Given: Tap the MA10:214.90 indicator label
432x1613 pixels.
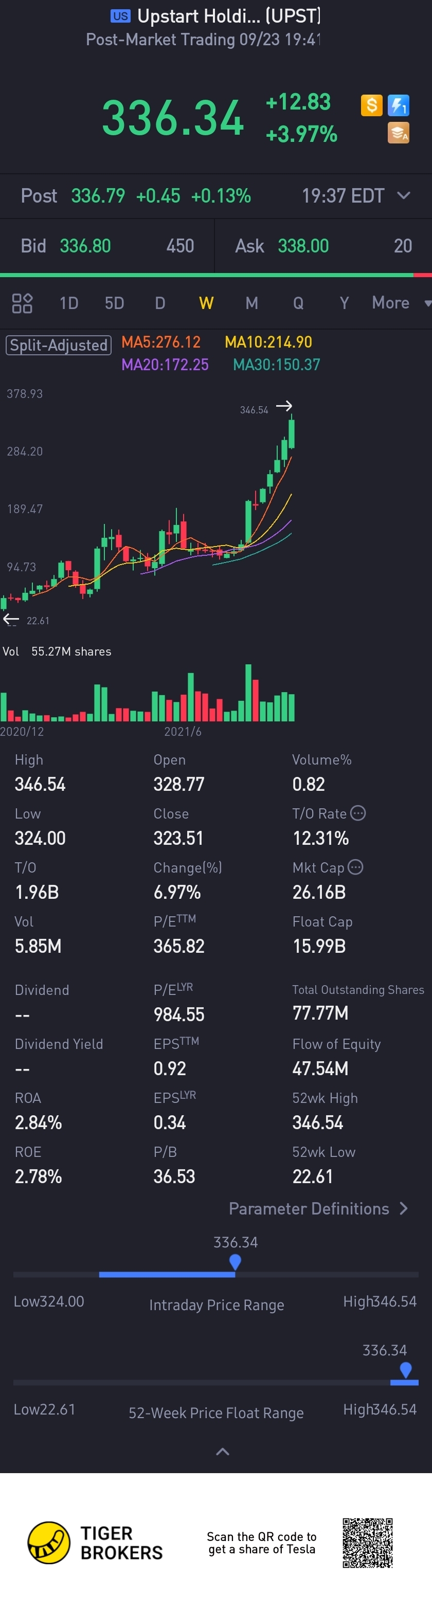Looking at the screenshot, I should (x=268, y=342).
